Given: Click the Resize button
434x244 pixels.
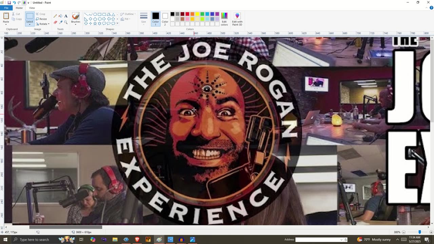Looking at the screenshot, I should (41, 19).
